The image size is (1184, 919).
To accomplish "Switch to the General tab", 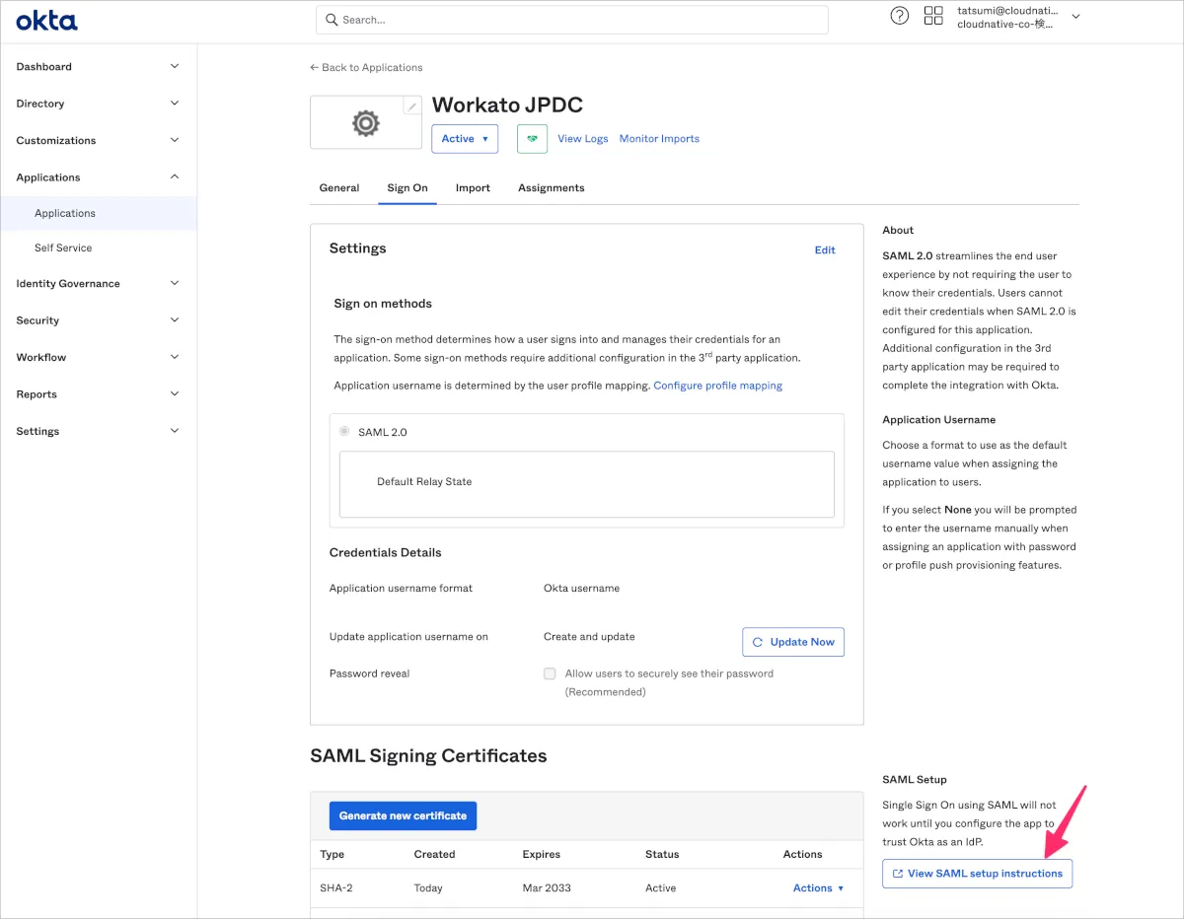I will tap(339, 188).
